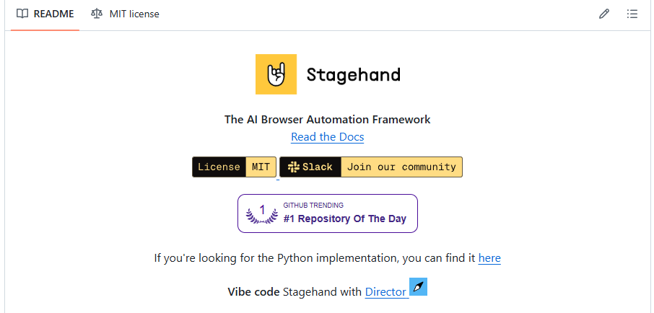
Task: Open the #1 Repository Of The Day badge
Action: (x=328, y=213)
